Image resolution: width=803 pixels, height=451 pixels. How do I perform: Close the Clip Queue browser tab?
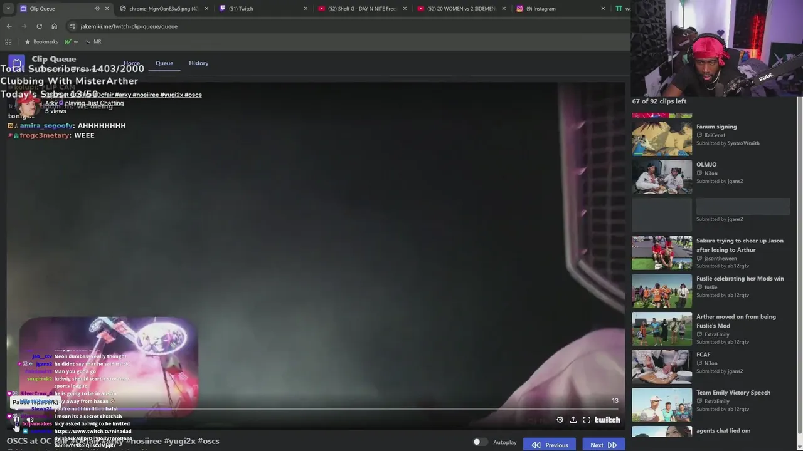point(107,9)
